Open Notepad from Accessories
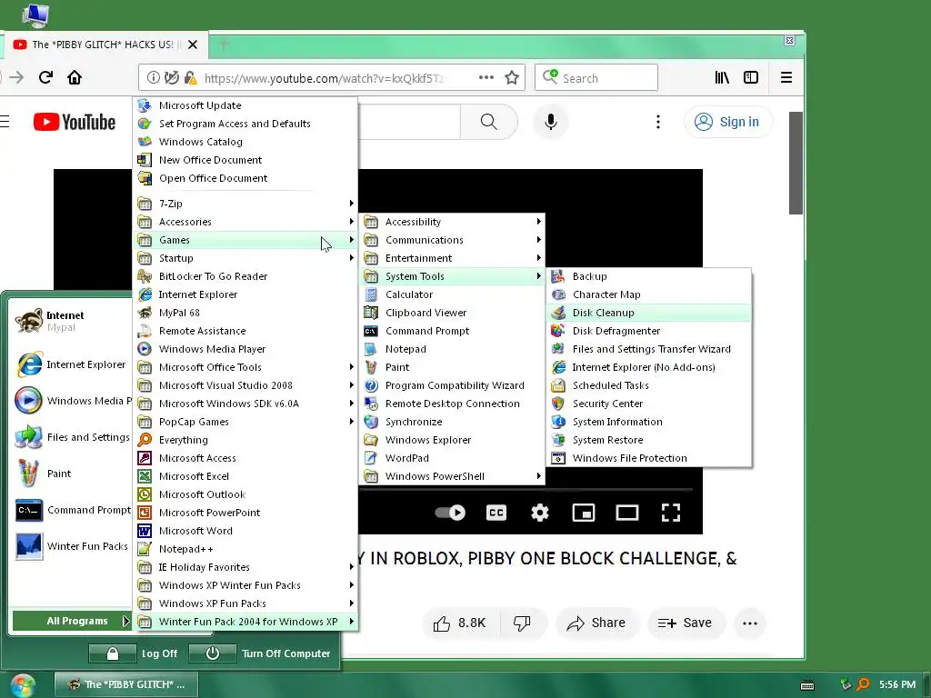The height and width of the screenshot is (698, 931). (x=452, y=349)
